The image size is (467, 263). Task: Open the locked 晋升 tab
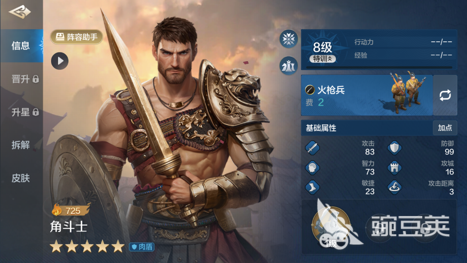[x=25, y=79]
